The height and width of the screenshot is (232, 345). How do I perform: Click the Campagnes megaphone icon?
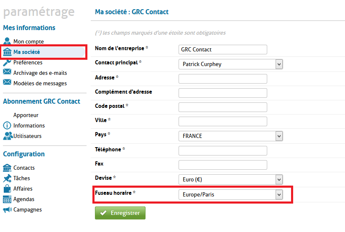coord(7,209)
